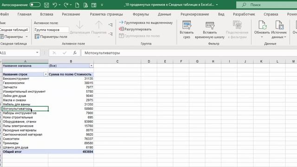
Task: Switch to the Вставка tab
Action: coord(46,14)
